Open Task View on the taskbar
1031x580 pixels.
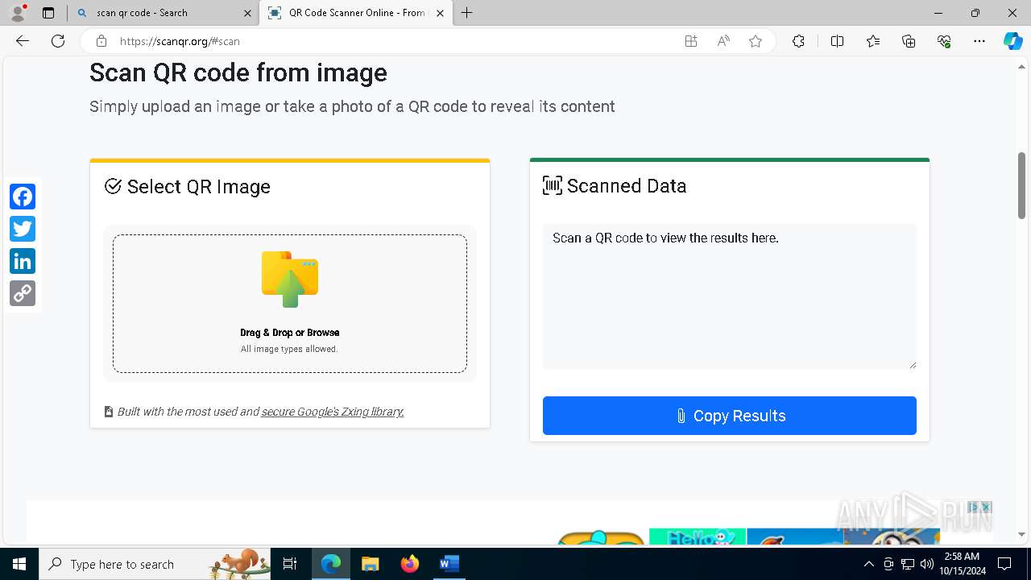(x=290, y=564)
